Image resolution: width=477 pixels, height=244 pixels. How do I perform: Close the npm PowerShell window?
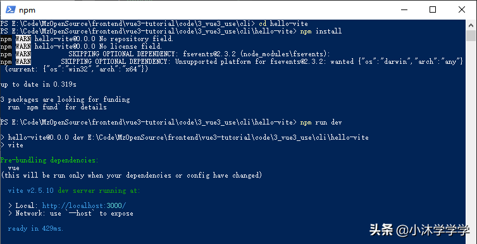click(461, 9)
